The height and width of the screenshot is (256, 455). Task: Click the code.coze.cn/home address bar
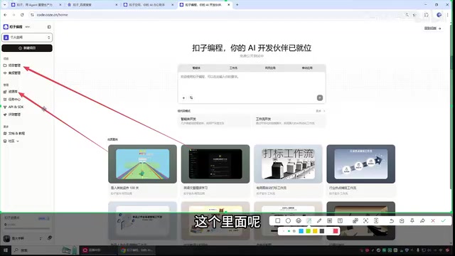pos(52,15)
